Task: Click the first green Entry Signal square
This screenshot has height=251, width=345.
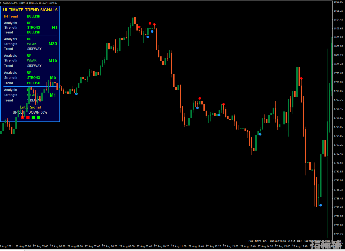Action: [33, 118]
